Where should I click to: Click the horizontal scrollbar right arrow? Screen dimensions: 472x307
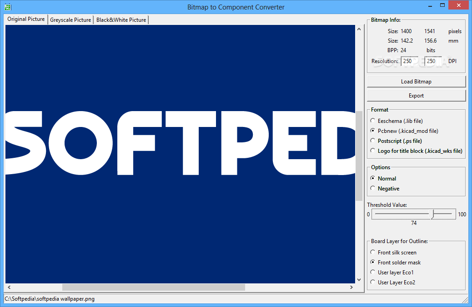tap(351, 287)
